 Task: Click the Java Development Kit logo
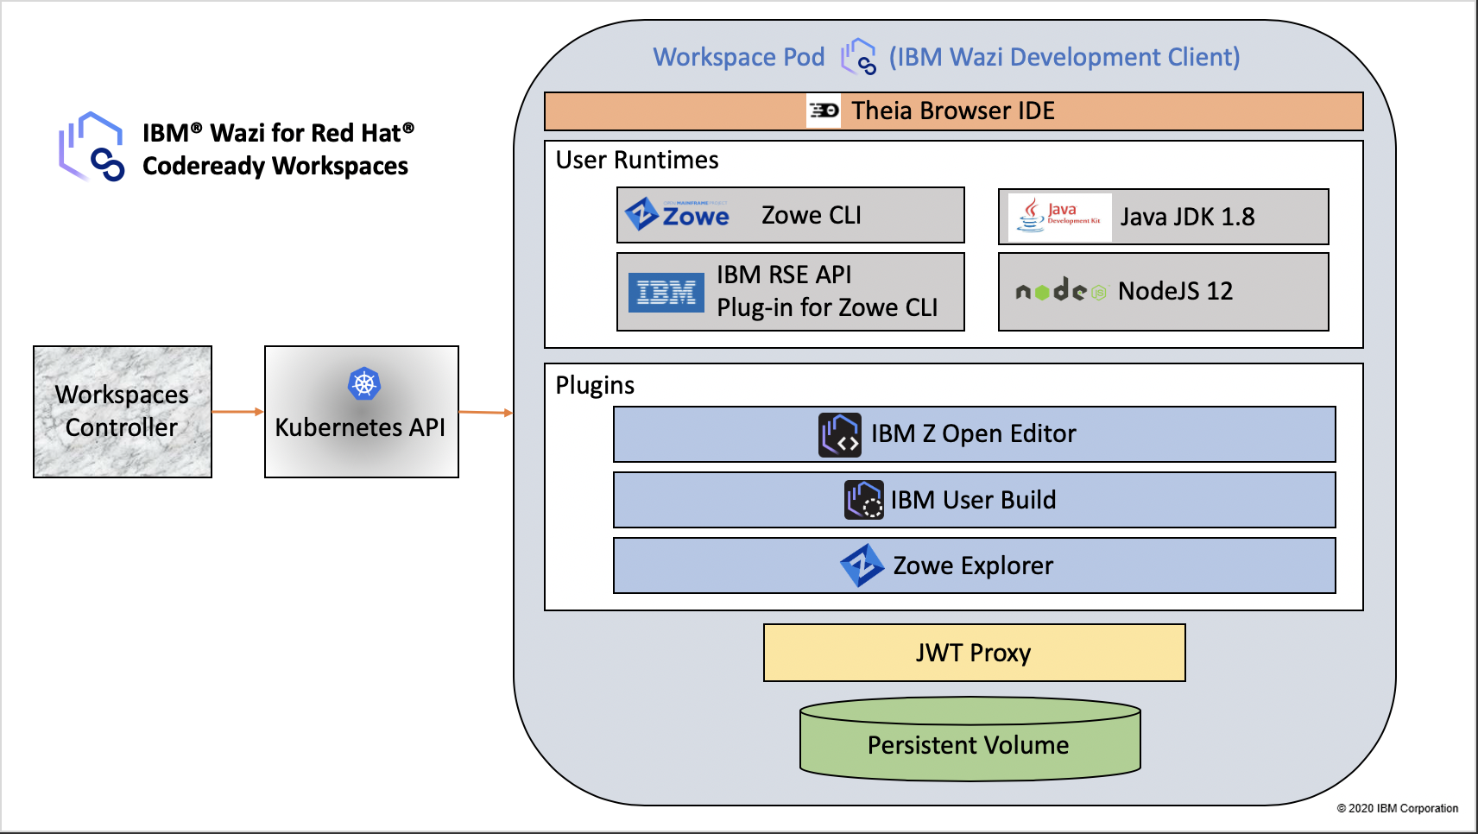coord(1060,217)
